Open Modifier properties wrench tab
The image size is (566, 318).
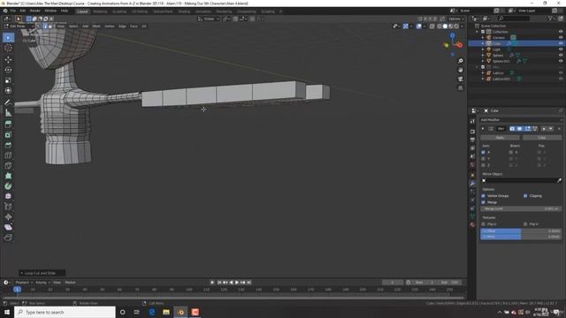472,184
